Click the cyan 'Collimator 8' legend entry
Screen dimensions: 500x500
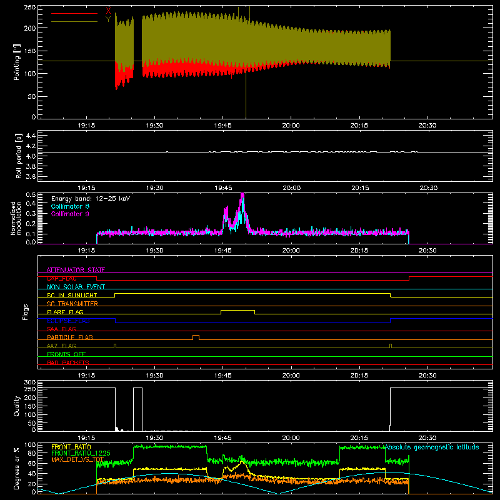70,206
